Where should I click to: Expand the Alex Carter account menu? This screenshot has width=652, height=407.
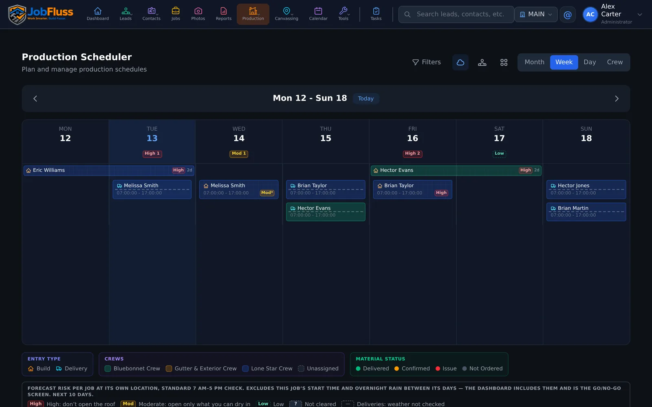pyautogui.click(x=613, y=14)
